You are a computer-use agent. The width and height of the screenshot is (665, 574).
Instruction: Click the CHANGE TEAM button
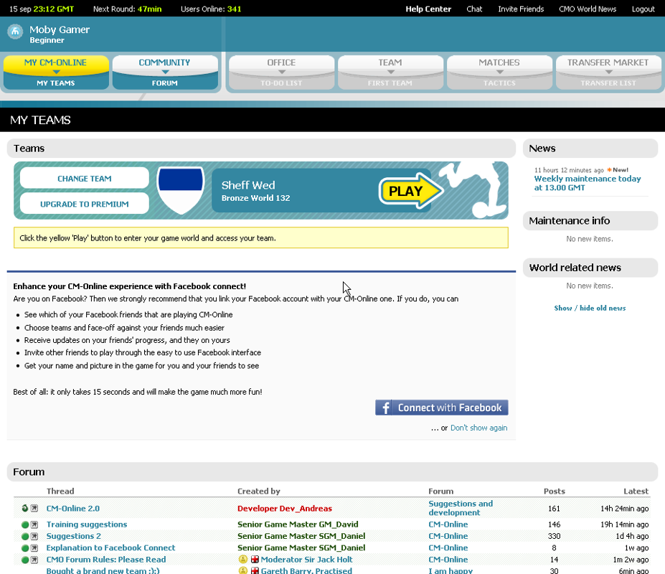pyautogui.click(x=84, y=177)
